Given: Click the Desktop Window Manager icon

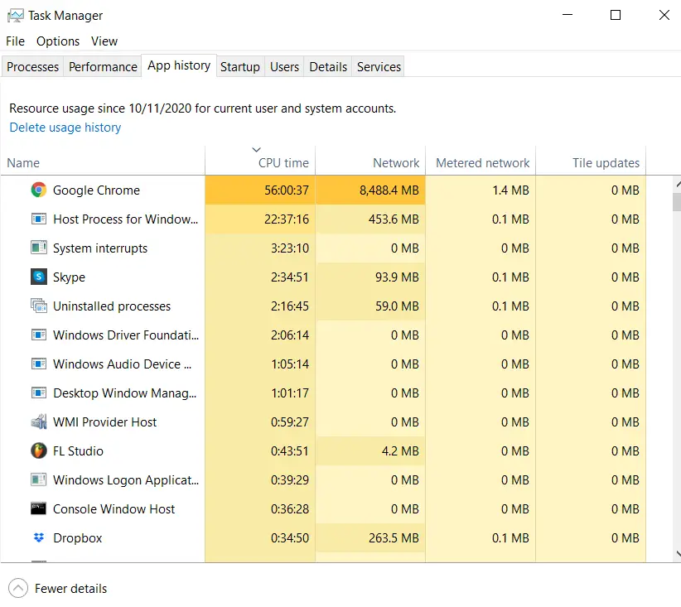Looking at the screenshot, I should [x=39, y=393].
